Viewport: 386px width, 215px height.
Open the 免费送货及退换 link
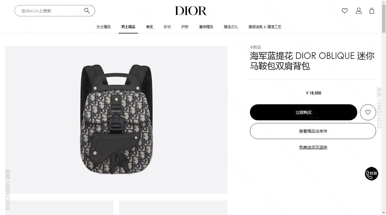(313, 147)
